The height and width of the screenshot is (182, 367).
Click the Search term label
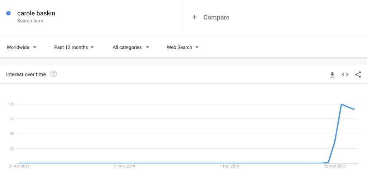(x=30, y=21)
